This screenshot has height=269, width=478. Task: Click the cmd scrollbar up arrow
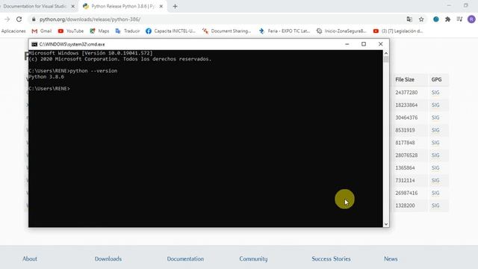click(386, 53)
